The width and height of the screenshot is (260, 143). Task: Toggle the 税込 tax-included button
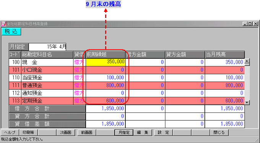[11, 32]
